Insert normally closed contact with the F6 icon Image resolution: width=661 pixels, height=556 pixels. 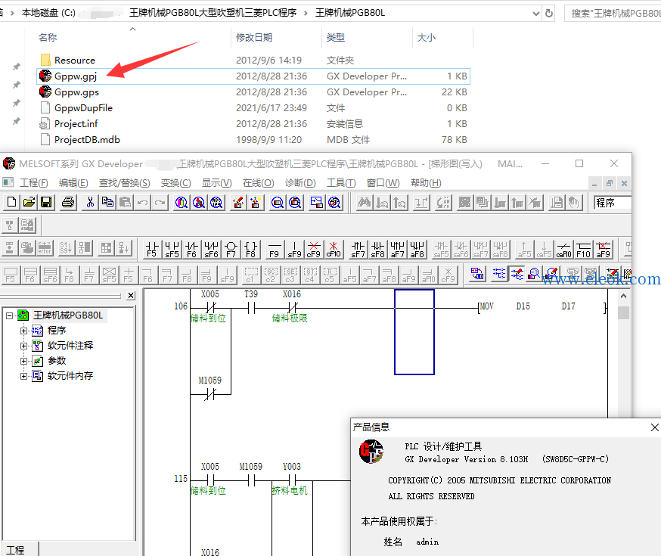[x=191, y=249]
